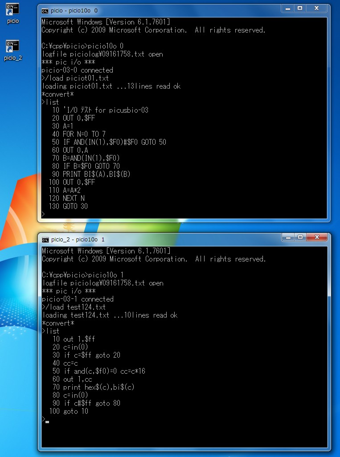Open the picio_2 desktop shortcut
Image resolution: width=340 pixels, height=457 pixels.
click(x=13, y=50)
